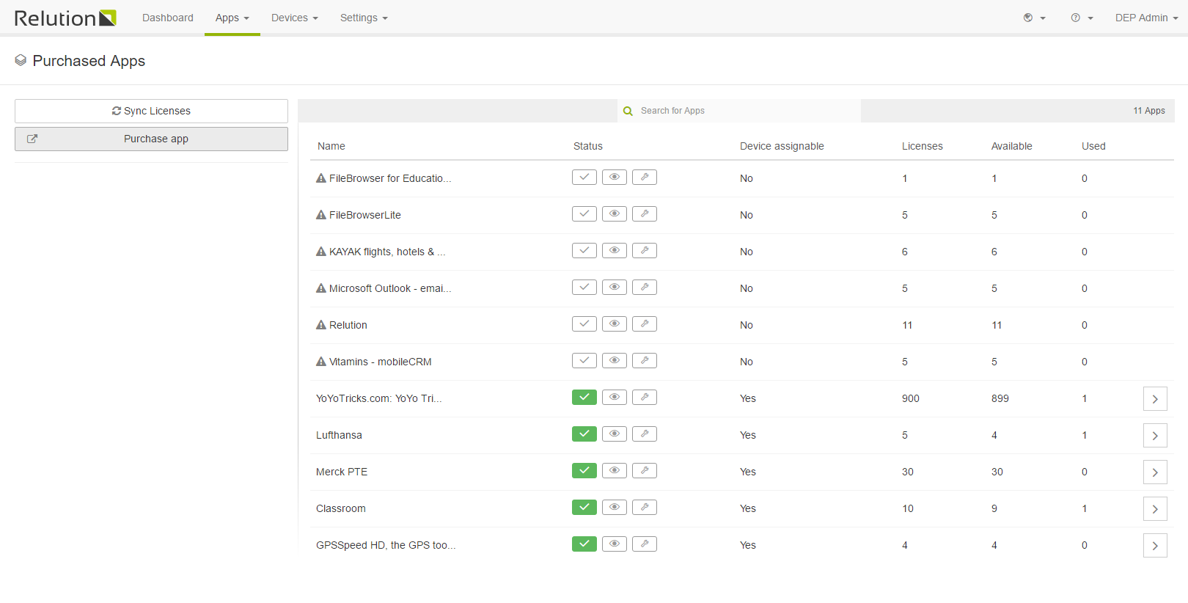Expand the Merck PTE row arrow
This screenshot has width=1188, height=603.
point(1155,472)
